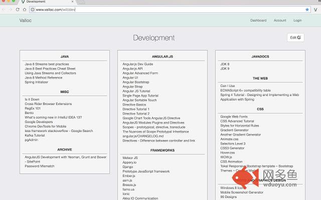Open Selectors Level 3 link
321x200 pixels.
click(233, 143)
